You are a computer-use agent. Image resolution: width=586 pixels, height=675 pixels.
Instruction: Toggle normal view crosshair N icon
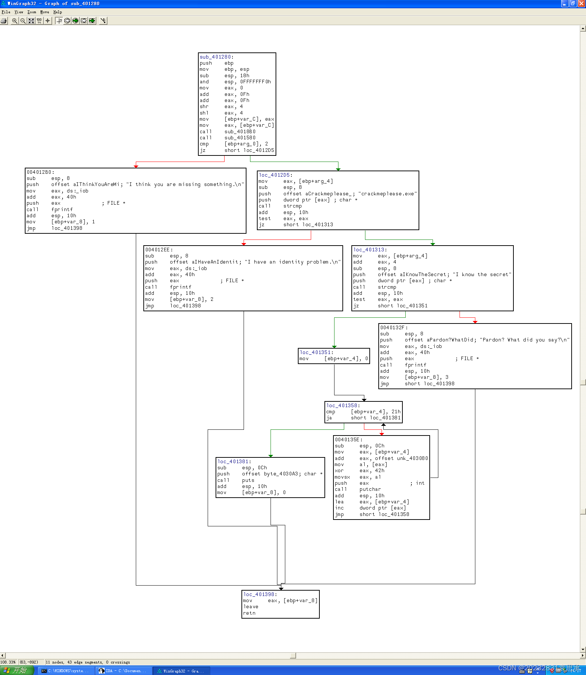(x=59, y=21)
